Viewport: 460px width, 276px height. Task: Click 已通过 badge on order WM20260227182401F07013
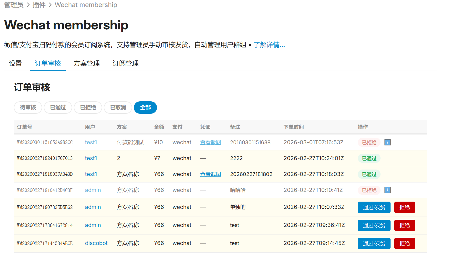(x=369, y=158)
